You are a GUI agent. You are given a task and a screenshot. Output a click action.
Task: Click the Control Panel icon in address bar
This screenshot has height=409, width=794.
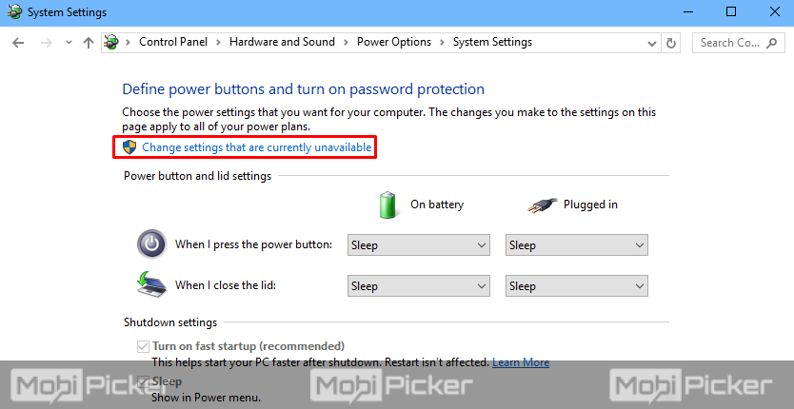(112, 43)
